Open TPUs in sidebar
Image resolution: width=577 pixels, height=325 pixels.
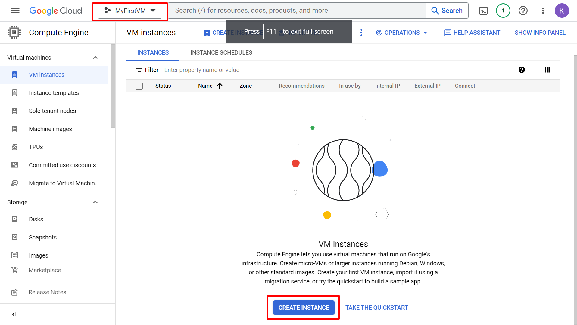tap(54, 147)
